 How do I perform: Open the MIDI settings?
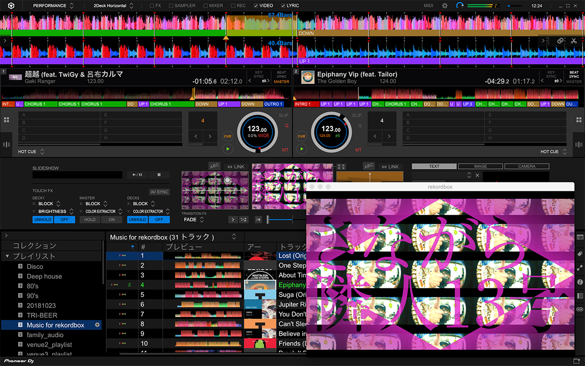[429, 5]
